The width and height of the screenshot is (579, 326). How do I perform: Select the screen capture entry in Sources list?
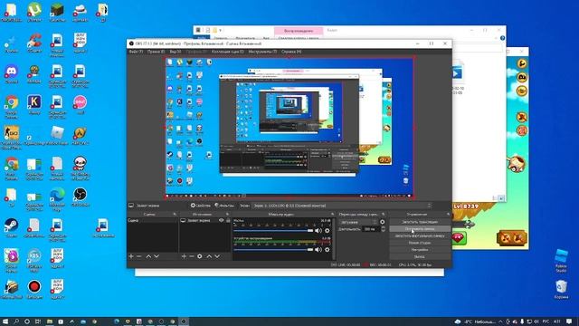coord(205,221)
